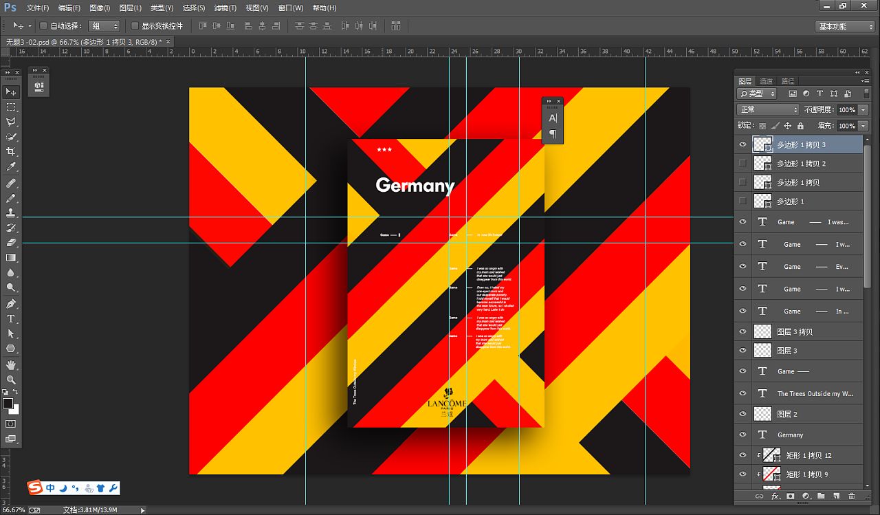This screenshot has height=515, width=880.
Task: Select the Eraser tool
Action: click(11, 243)
